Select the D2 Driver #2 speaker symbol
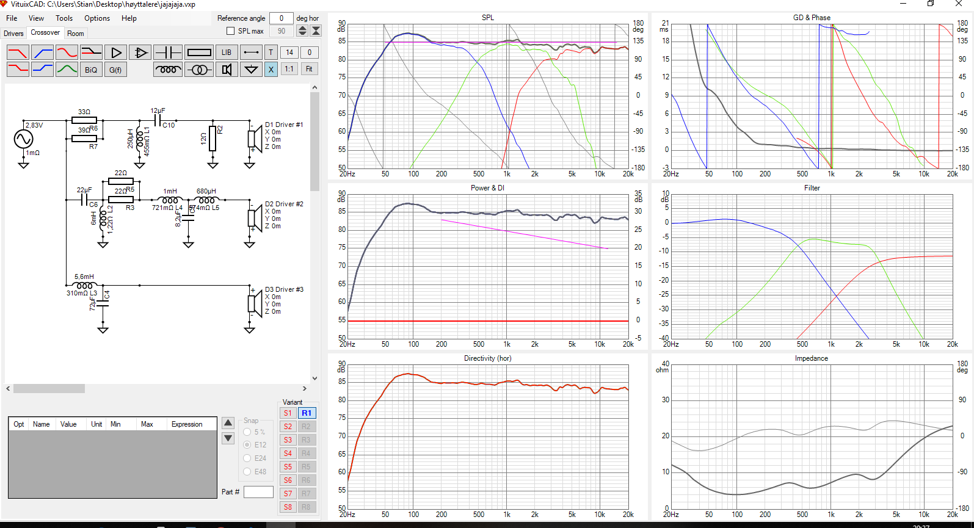Viewport: 974px width, 528px height. pyautogui.click(x=254, y=219)
